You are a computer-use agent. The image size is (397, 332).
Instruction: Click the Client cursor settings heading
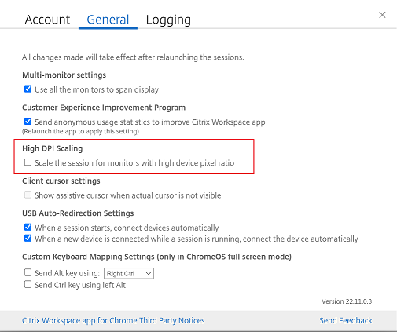tap(61, 181)
